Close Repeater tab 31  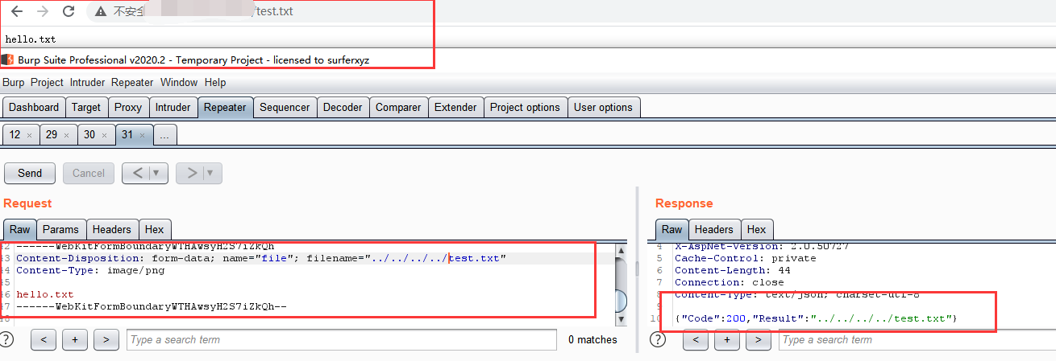142,135
